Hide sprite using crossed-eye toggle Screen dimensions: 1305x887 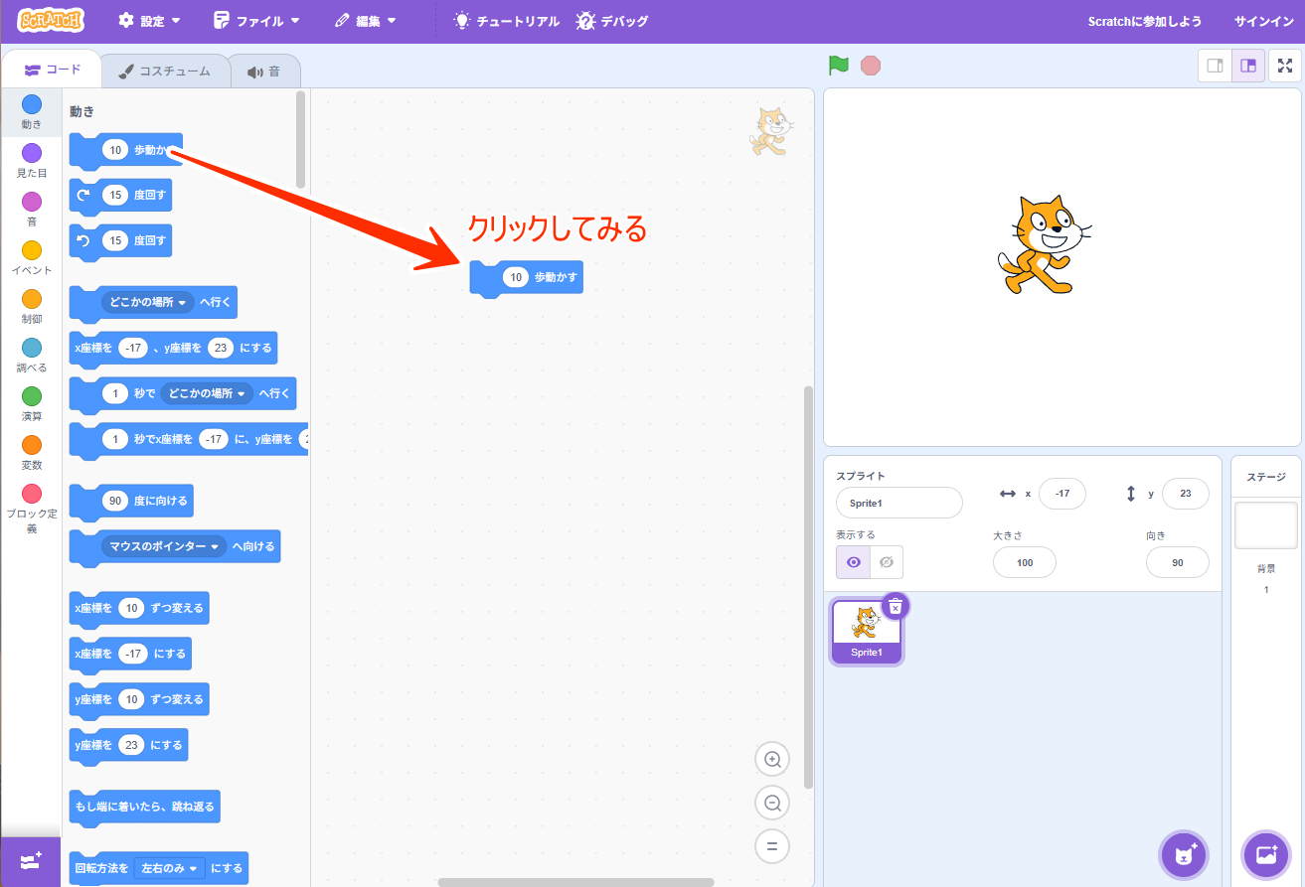[x=887, y=562]
